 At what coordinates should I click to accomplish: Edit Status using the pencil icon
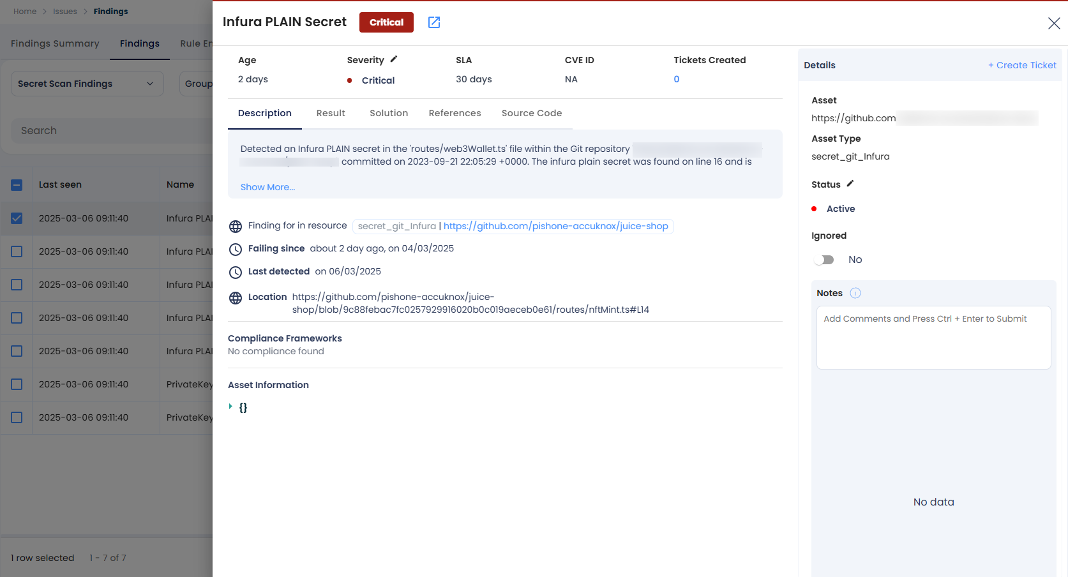(850, 184)
